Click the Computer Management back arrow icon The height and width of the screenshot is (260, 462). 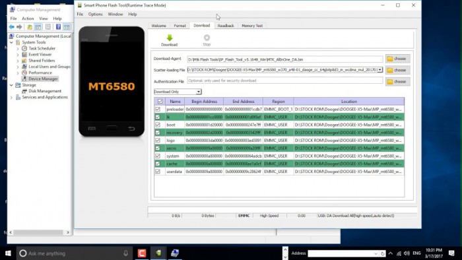click(x=11, y=27)
